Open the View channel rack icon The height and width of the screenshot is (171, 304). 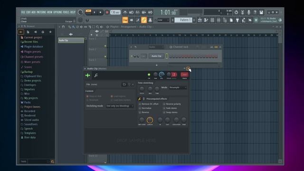pos(212,20)
